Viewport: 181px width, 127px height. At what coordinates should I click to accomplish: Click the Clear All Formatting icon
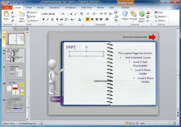pyautogui.click(x=81, y=14)
